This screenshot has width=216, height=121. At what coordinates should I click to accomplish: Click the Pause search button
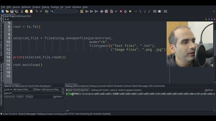(29, 96)
